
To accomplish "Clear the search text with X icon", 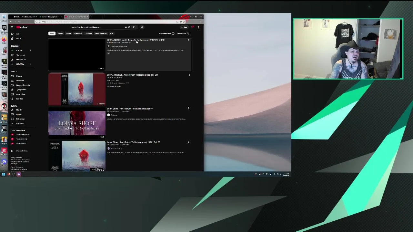I will click(129, 27).
